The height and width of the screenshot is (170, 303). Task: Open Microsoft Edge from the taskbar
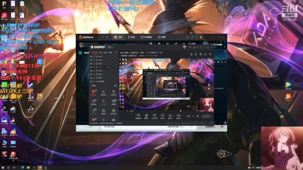tap(22, 168)
